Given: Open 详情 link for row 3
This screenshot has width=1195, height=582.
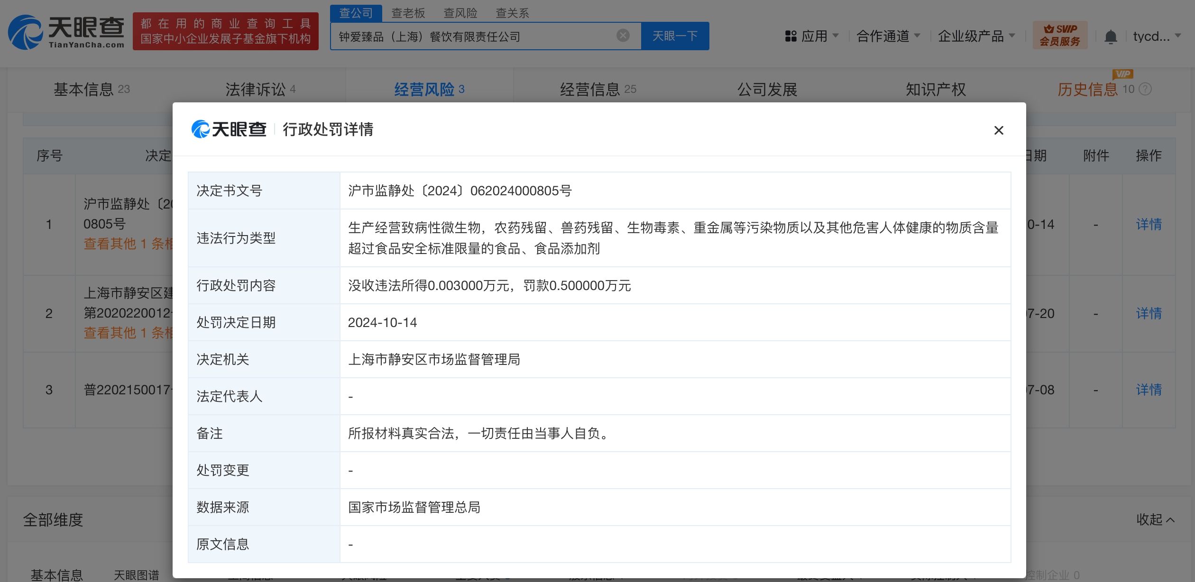Looking at the screenshot, I should (1149, 390).
